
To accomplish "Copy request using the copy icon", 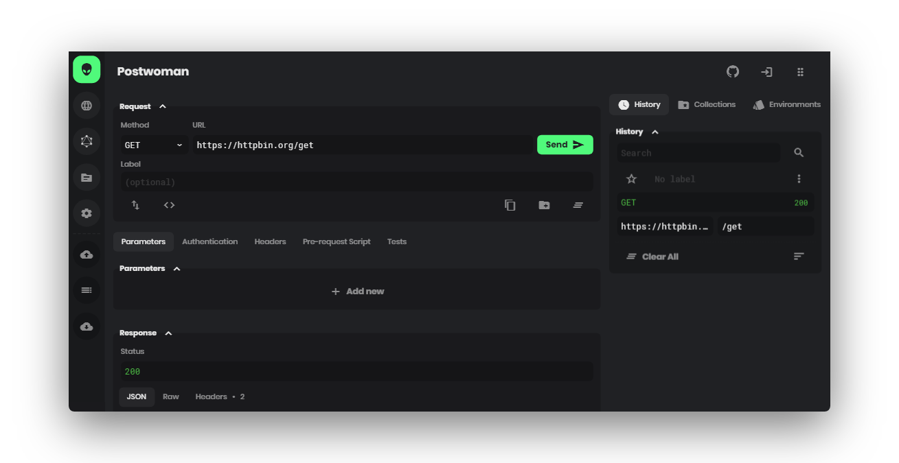I will [510, 205].
